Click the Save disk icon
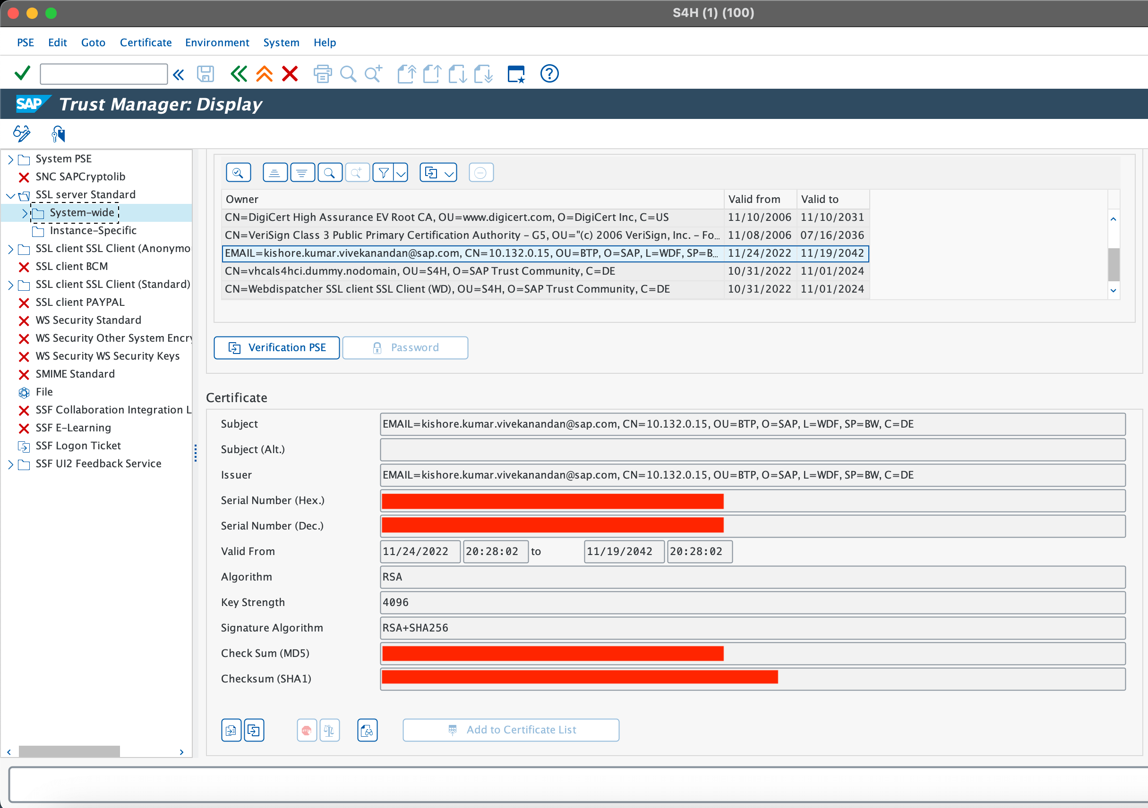 point(206,74)
